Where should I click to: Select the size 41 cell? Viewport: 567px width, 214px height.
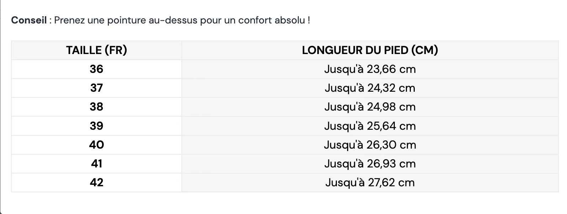[96, 164]
